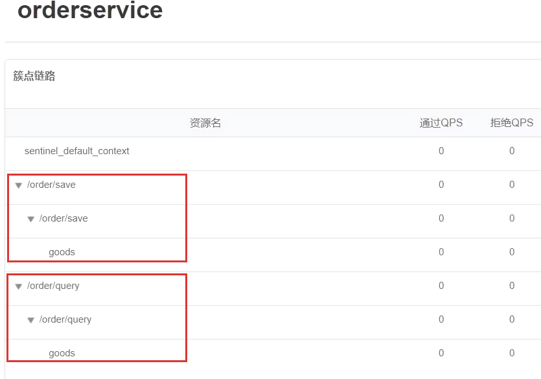Collapse the top-level /order/save node
The width and height of the screenshot is (541, 379).
point(19,185)
